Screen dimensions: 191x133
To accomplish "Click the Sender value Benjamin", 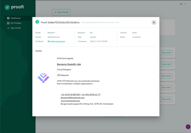I will pyautogui.click(x=51, y=33).
